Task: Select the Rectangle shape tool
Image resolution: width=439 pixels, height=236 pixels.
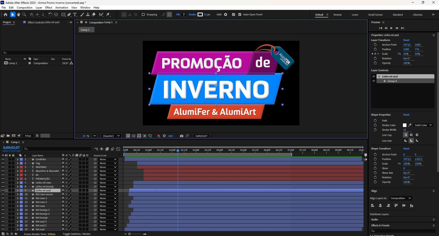Action: tap(63, 15)
